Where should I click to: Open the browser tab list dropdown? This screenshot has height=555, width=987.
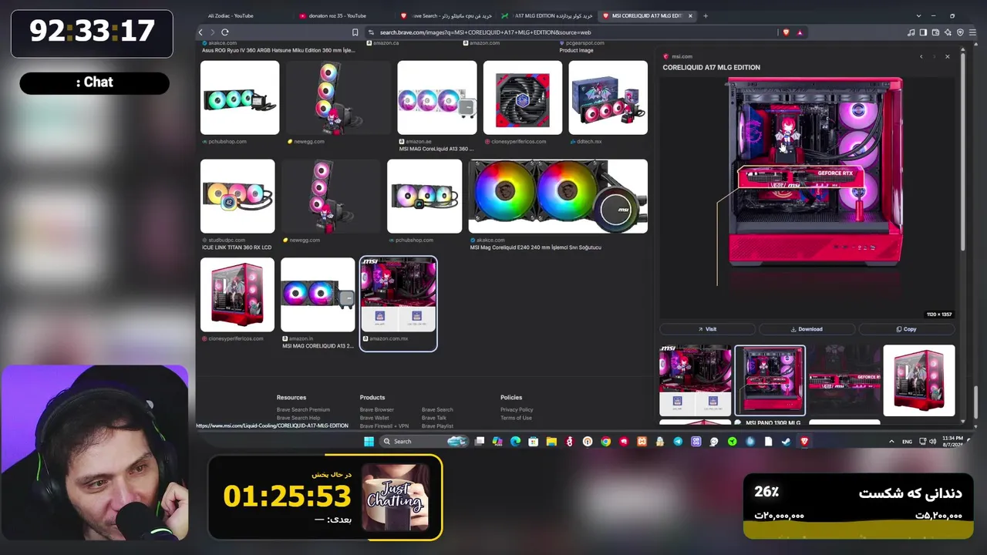point(918,15)
